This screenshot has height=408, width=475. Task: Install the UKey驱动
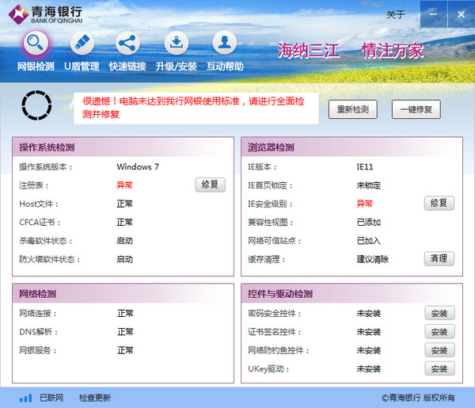pos(439,368)
